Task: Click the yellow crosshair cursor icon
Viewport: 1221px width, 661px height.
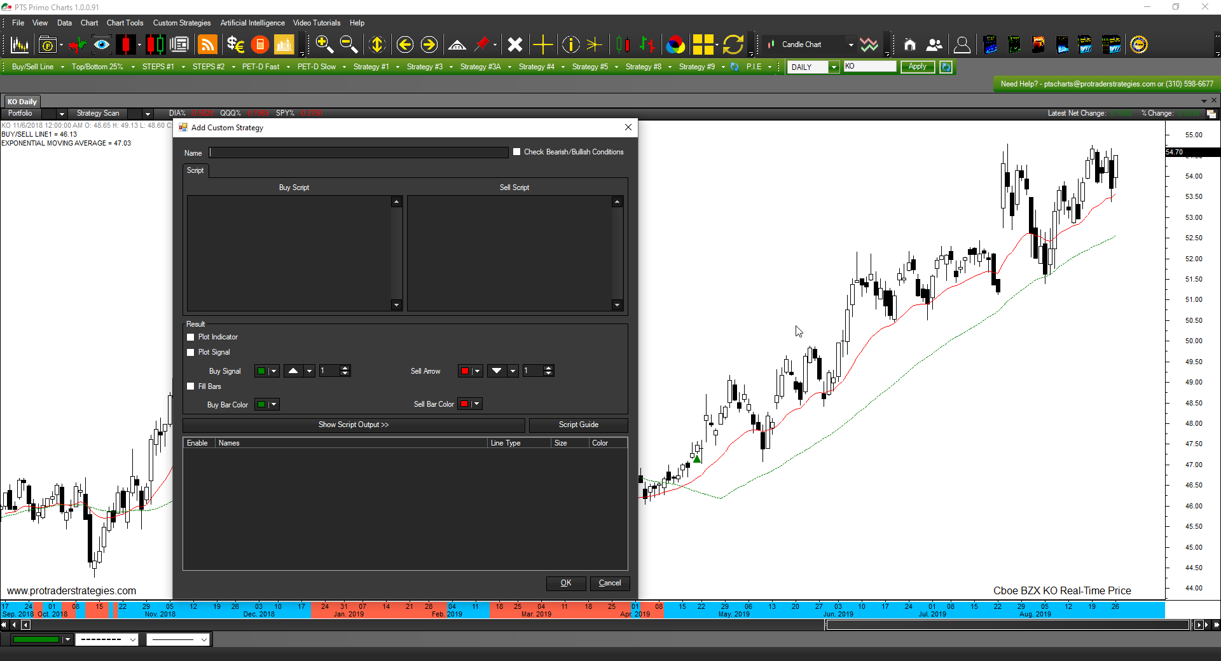Action: (x=542, y=44)
